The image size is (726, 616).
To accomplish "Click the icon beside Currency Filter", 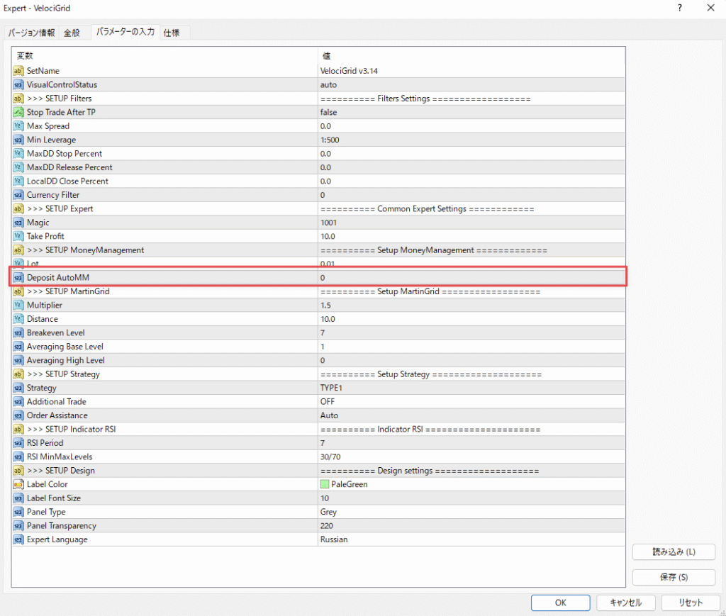I will (18, 195).
